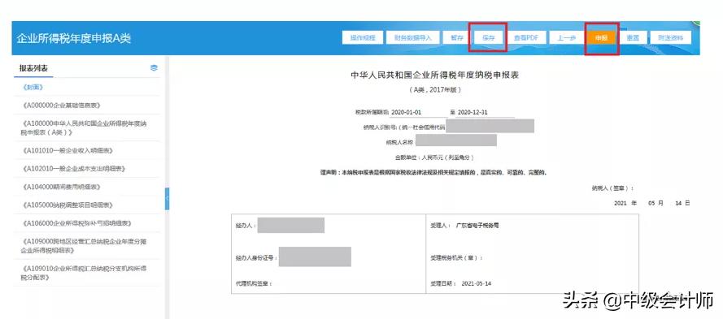
Task: Click the 受理税务机关（章） label
Action: [x=456, y=258]
